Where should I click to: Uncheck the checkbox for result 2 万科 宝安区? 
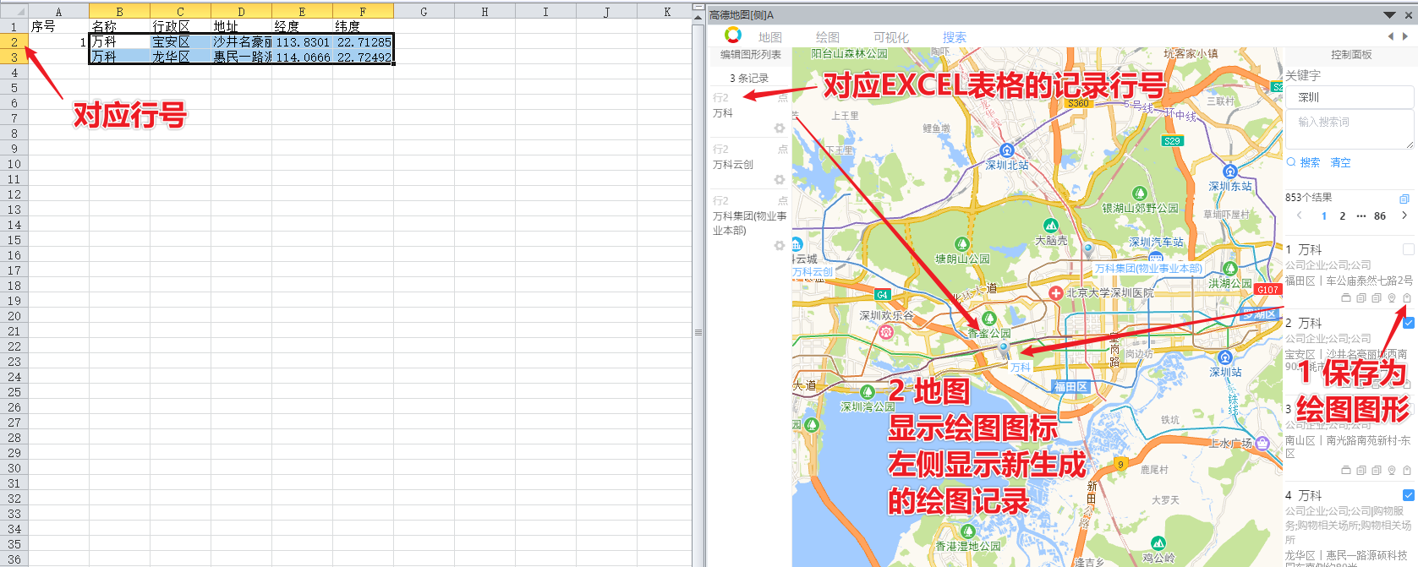click(x=1408, y=323)
